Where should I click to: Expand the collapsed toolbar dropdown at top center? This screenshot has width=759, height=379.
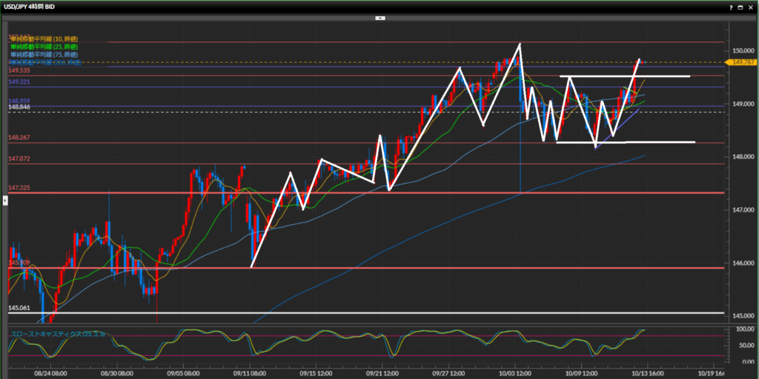(x=379, y=17)
